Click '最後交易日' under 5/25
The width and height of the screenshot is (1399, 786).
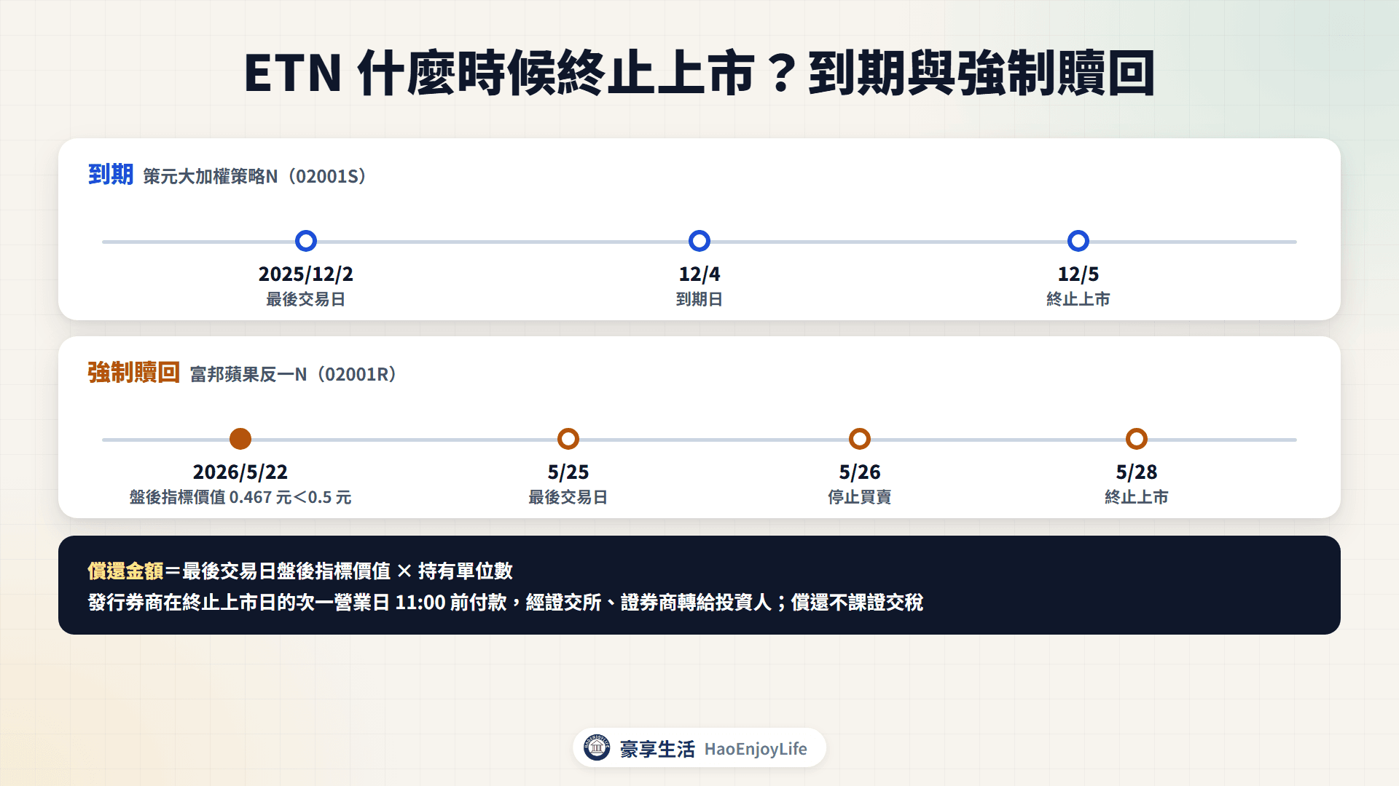(x=568, y=497)
